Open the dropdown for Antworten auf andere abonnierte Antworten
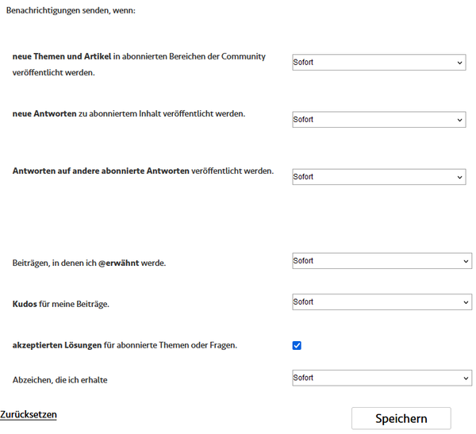The image size is (476, 434). [x=379, y=177]
